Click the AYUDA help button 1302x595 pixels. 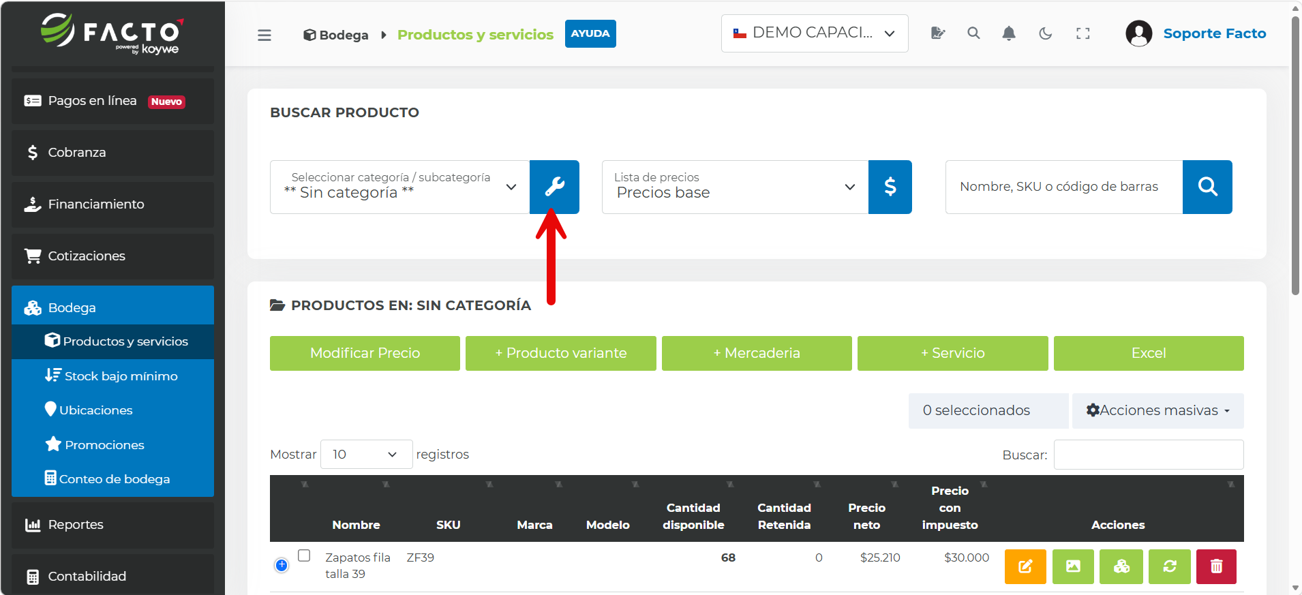(590, 33)
